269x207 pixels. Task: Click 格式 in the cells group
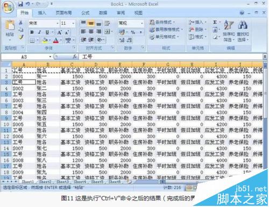point(197,37)
